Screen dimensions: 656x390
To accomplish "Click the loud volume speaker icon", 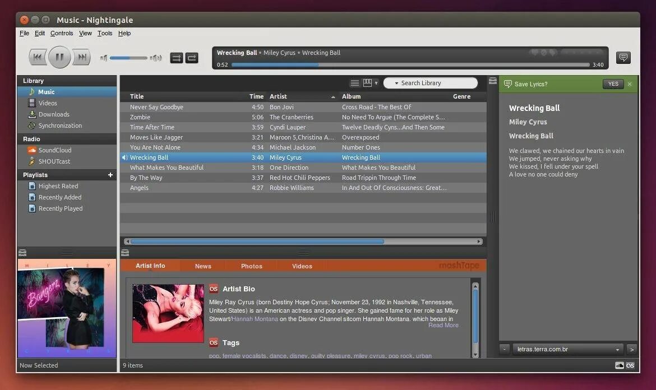I will [x=156, y=58].
